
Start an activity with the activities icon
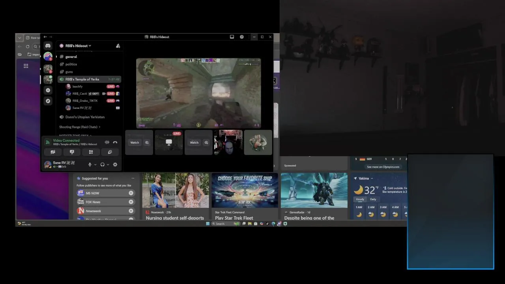pos(91,152)
